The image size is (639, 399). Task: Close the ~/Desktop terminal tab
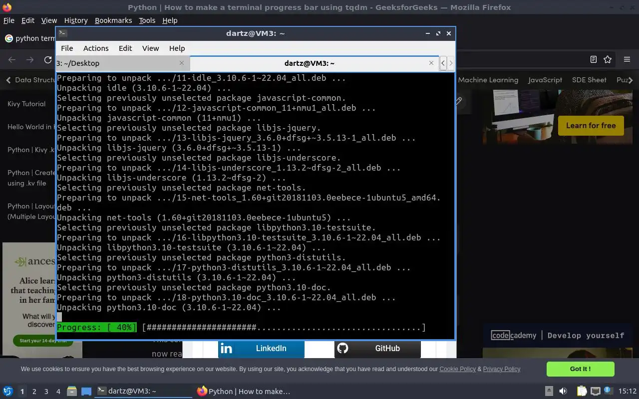(x=182, y=63)
